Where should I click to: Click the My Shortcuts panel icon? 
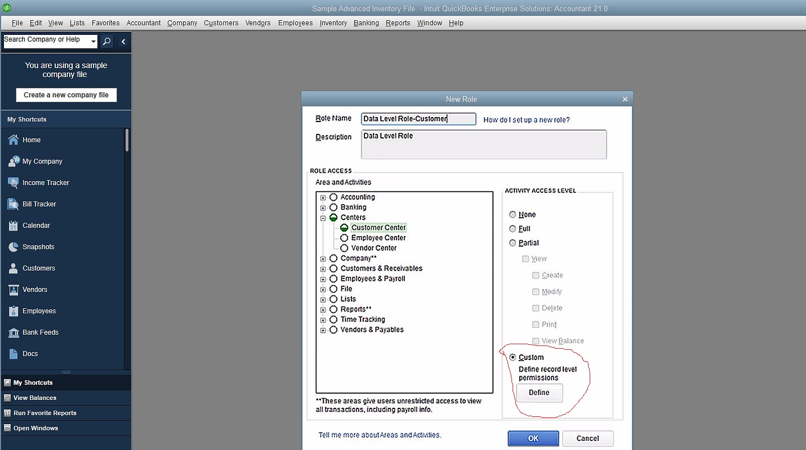click(7, 382)
